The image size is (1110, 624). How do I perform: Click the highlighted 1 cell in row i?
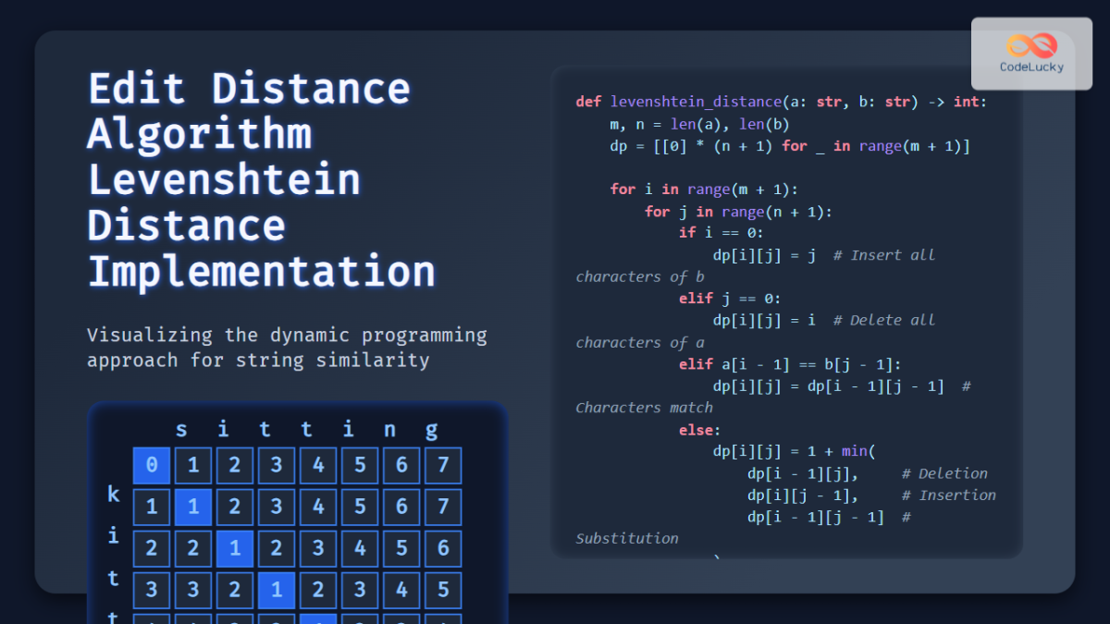click(x=235, y=548)
